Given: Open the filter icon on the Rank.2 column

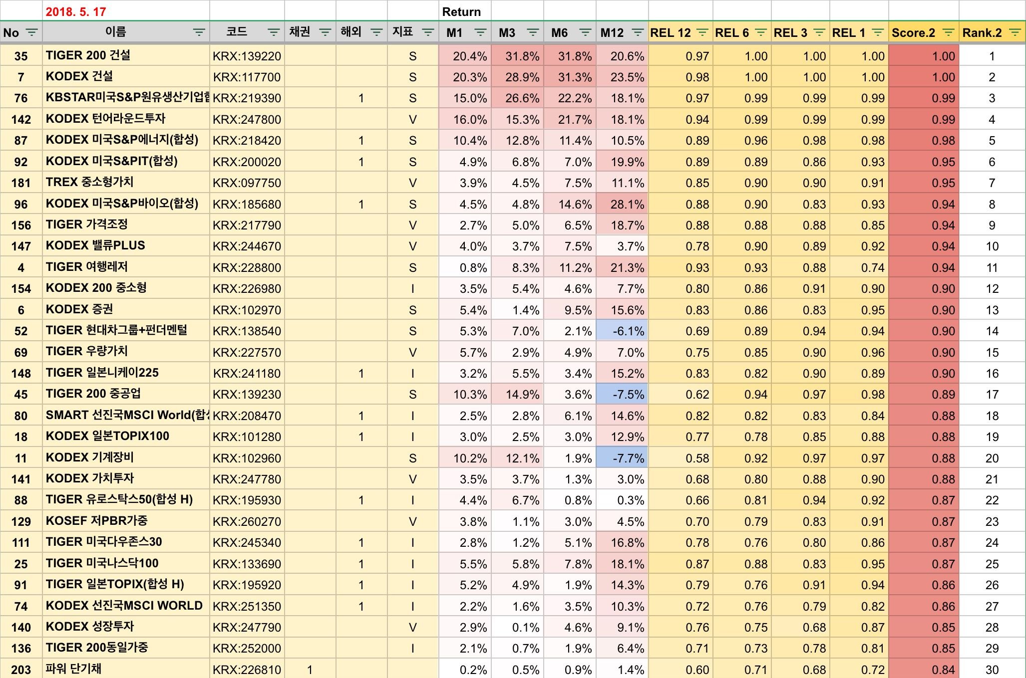Looking at the screenshot, I should [x=1015, y=33].
